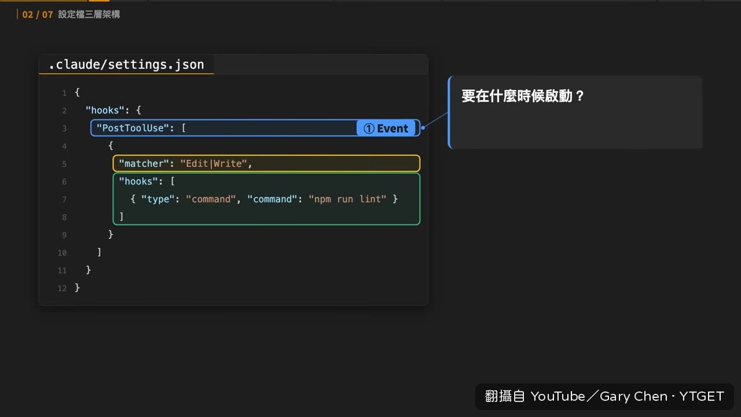Select the .claude/settings.json file tab
The height and width of the screenshot is (417, 741).
tap(126, 64)
